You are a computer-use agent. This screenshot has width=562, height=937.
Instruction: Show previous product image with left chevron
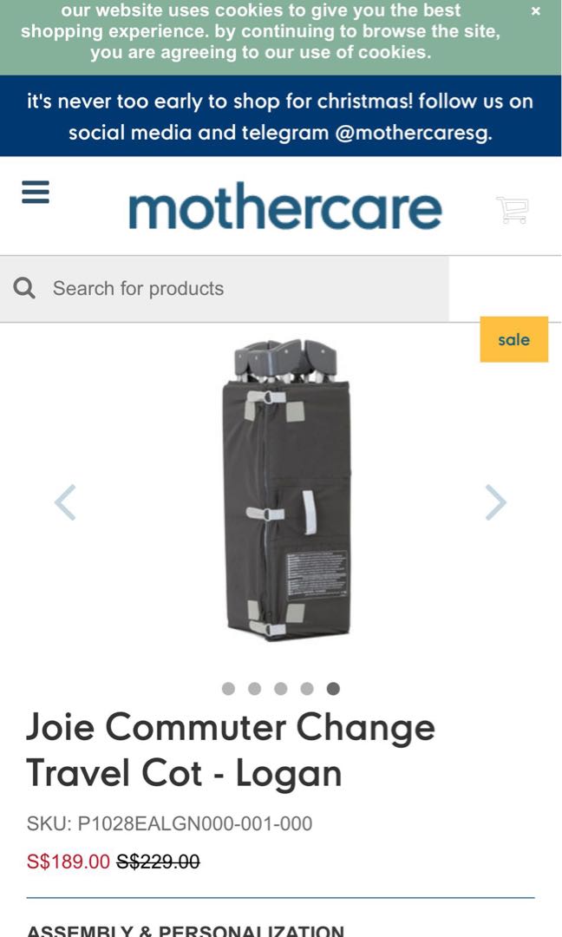[65, 502]
